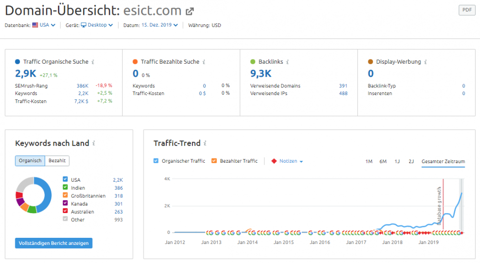
Task: Toggle the USA country checkbox
Action: pos(65,179)
